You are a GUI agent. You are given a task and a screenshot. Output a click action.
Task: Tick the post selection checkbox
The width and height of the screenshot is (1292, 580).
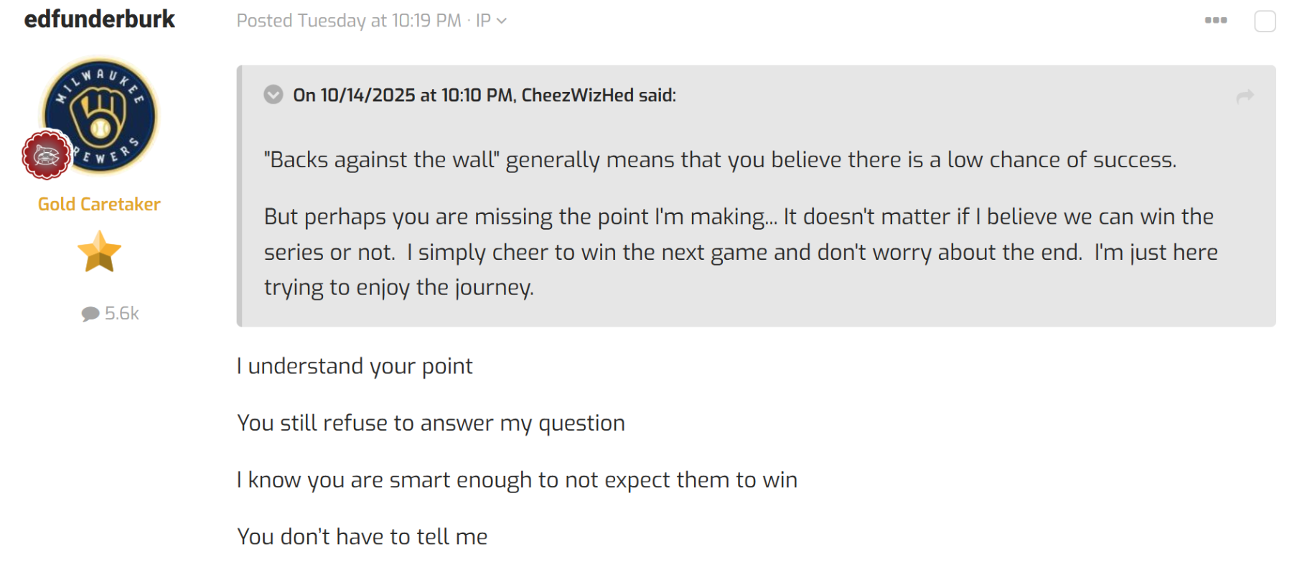click(x=1265, y=22)
